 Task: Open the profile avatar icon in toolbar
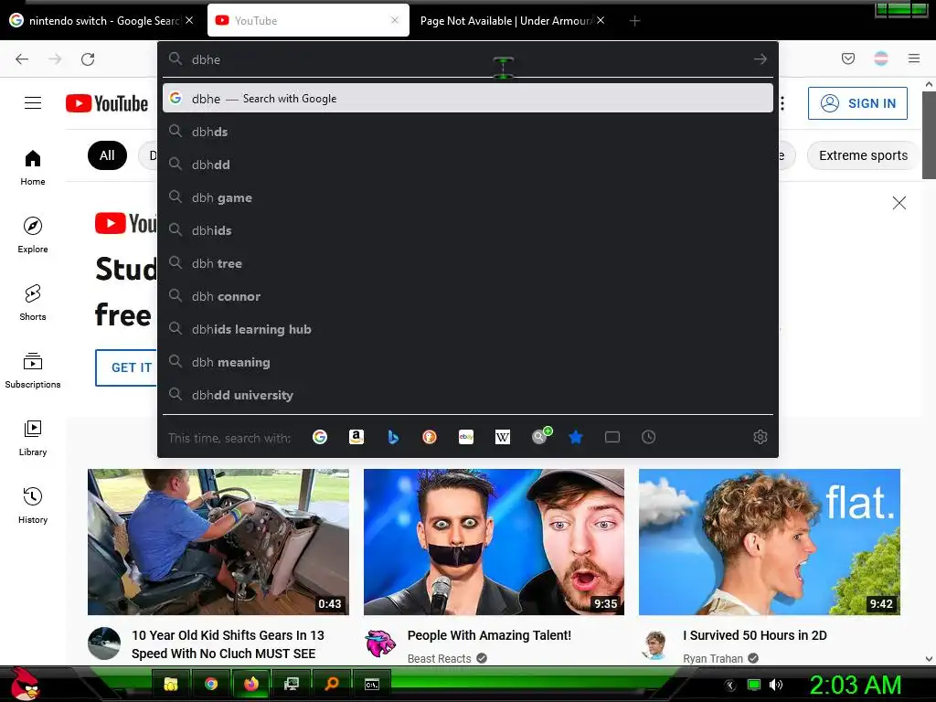tap(880, 58)
